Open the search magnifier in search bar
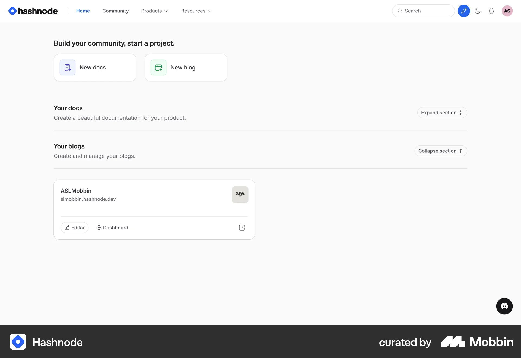Screen dimensions: 521x358 tap(399, 11)
